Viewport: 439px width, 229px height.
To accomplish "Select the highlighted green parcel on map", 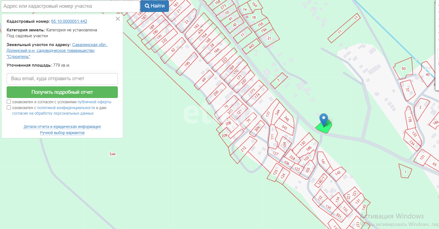I will [325, 129].
